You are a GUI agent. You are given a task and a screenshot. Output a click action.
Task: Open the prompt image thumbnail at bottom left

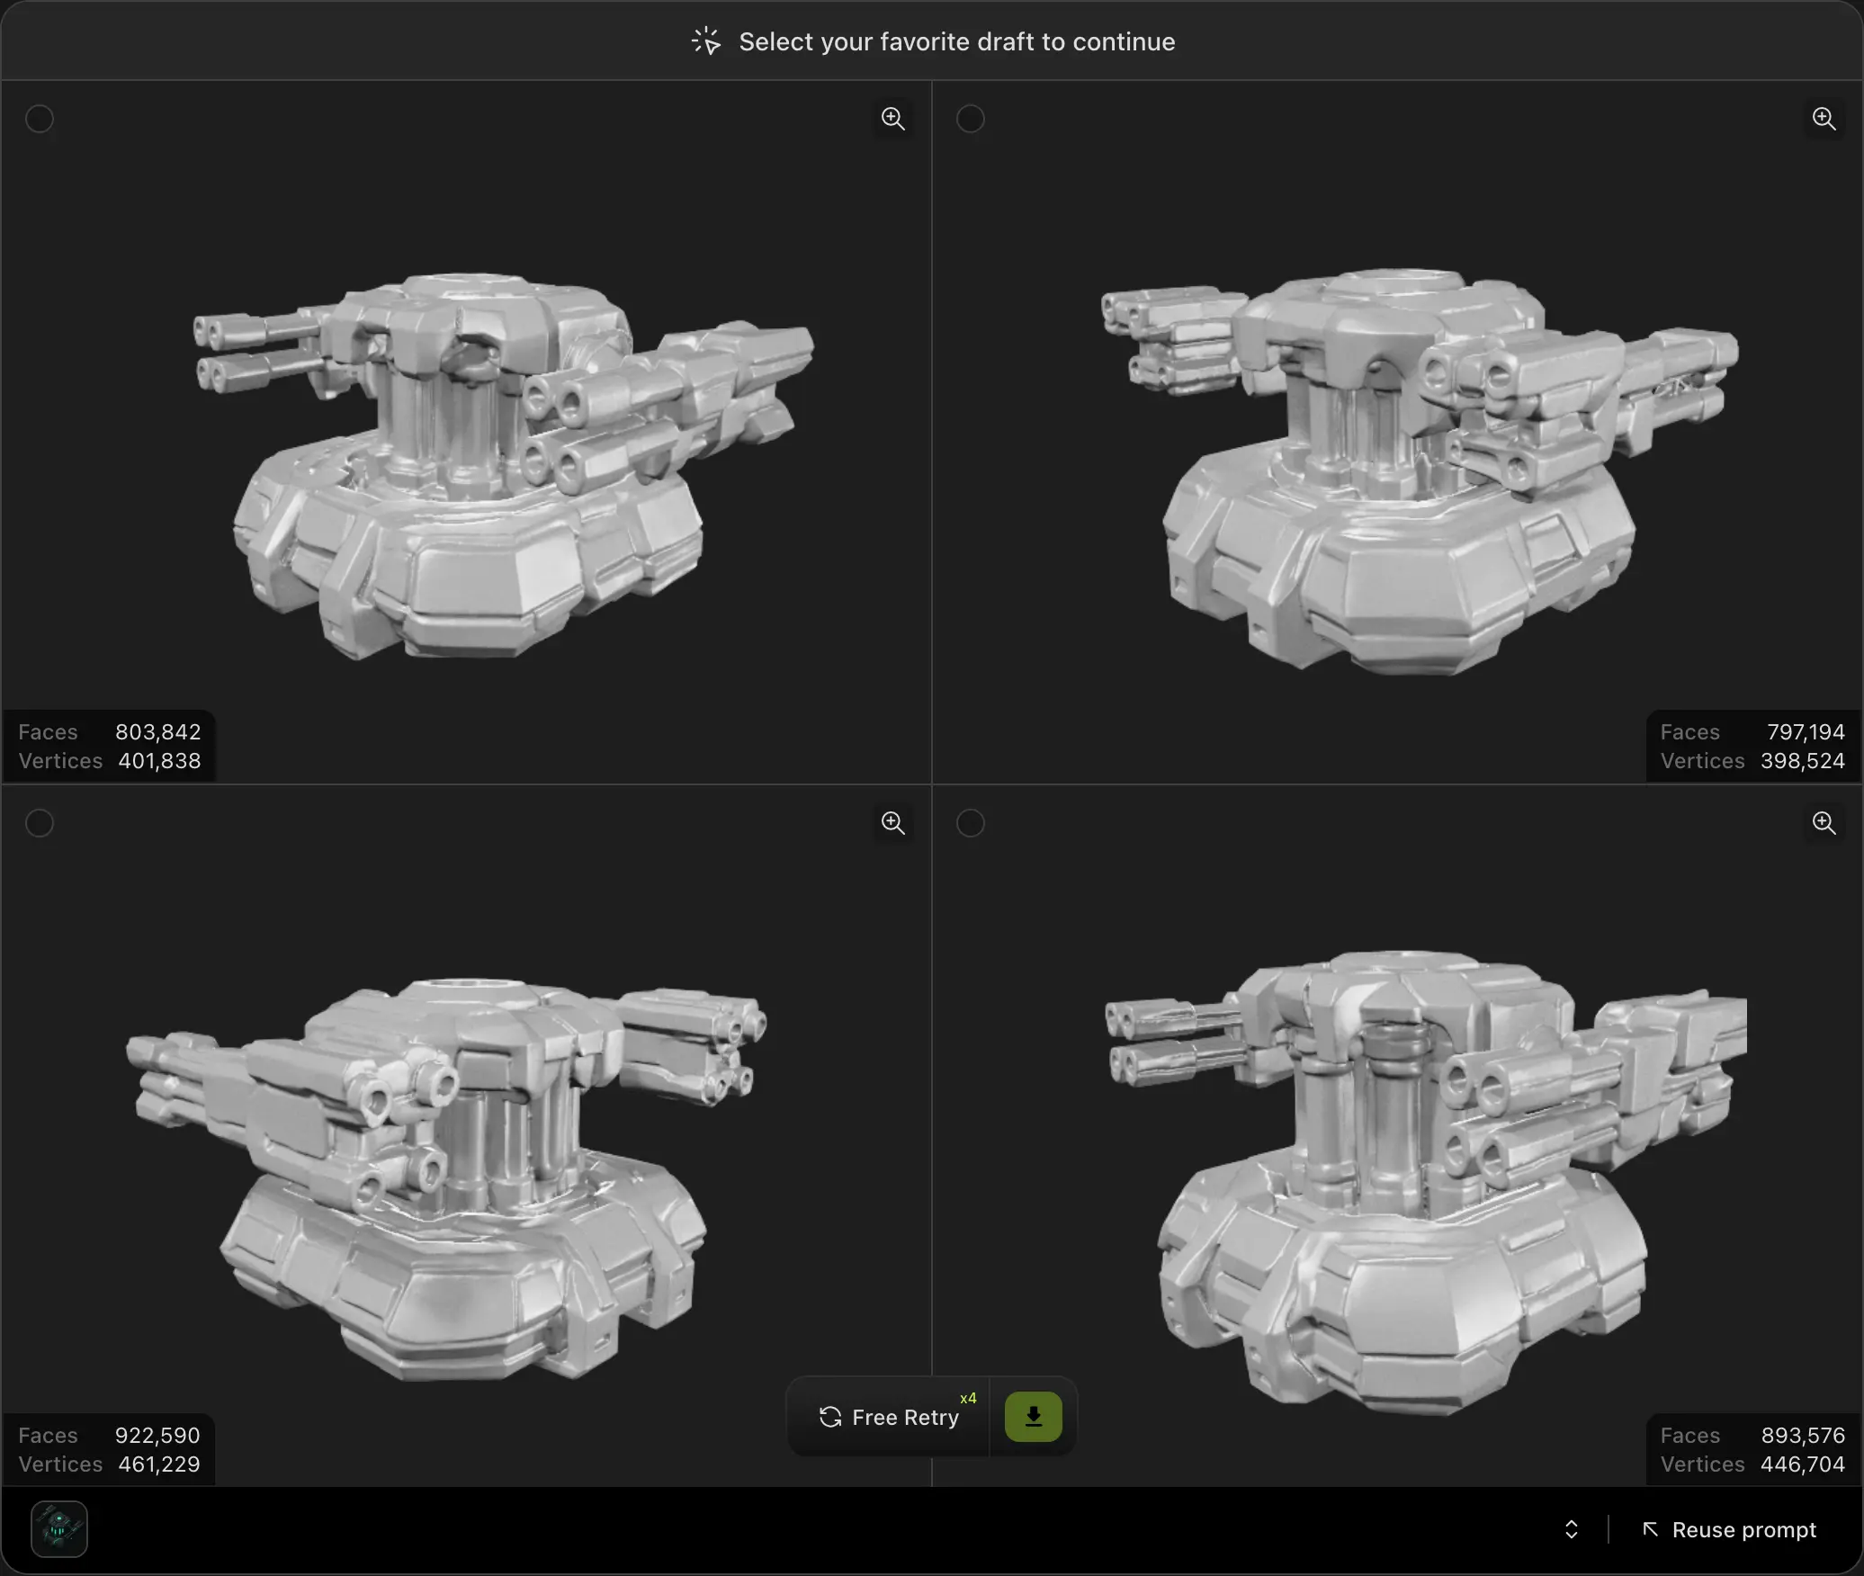click(58, 1528)
